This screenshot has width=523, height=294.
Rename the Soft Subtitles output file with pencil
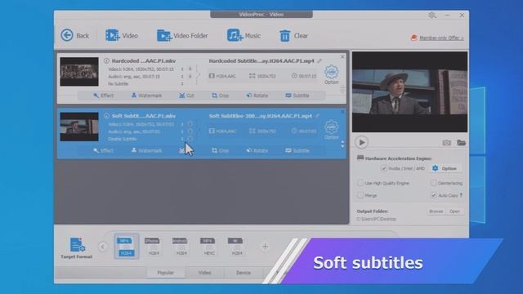[x=317, y=116]
